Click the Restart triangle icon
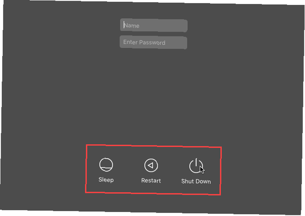This screenshot has height=216, width=305. (x=151, y=165)
